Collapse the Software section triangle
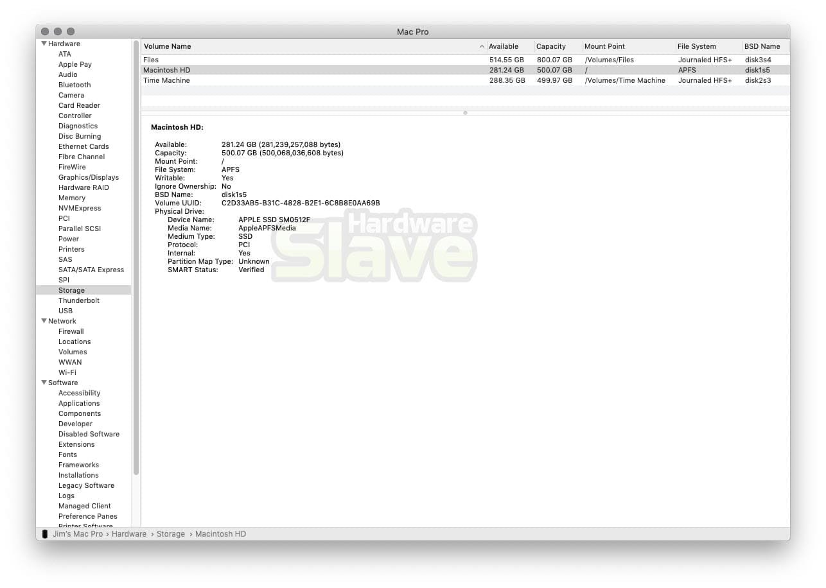 click(44, 383)
